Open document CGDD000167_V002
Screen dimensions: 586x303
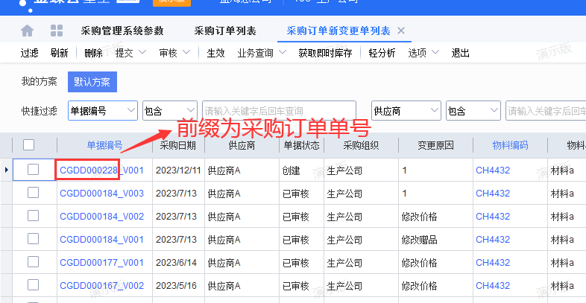(101, 286)
